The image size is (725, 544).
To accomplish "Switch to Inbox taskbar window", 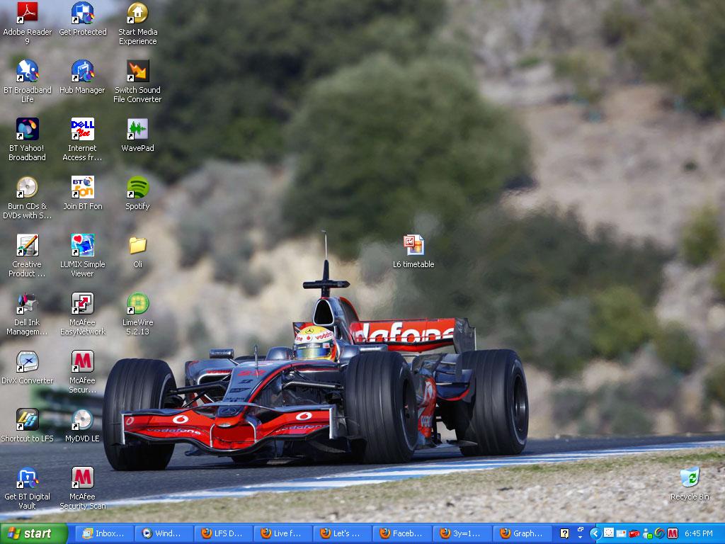I will (x=104, y=533).
